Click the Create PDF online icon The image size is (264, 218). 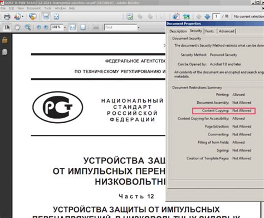pos(17,17)
